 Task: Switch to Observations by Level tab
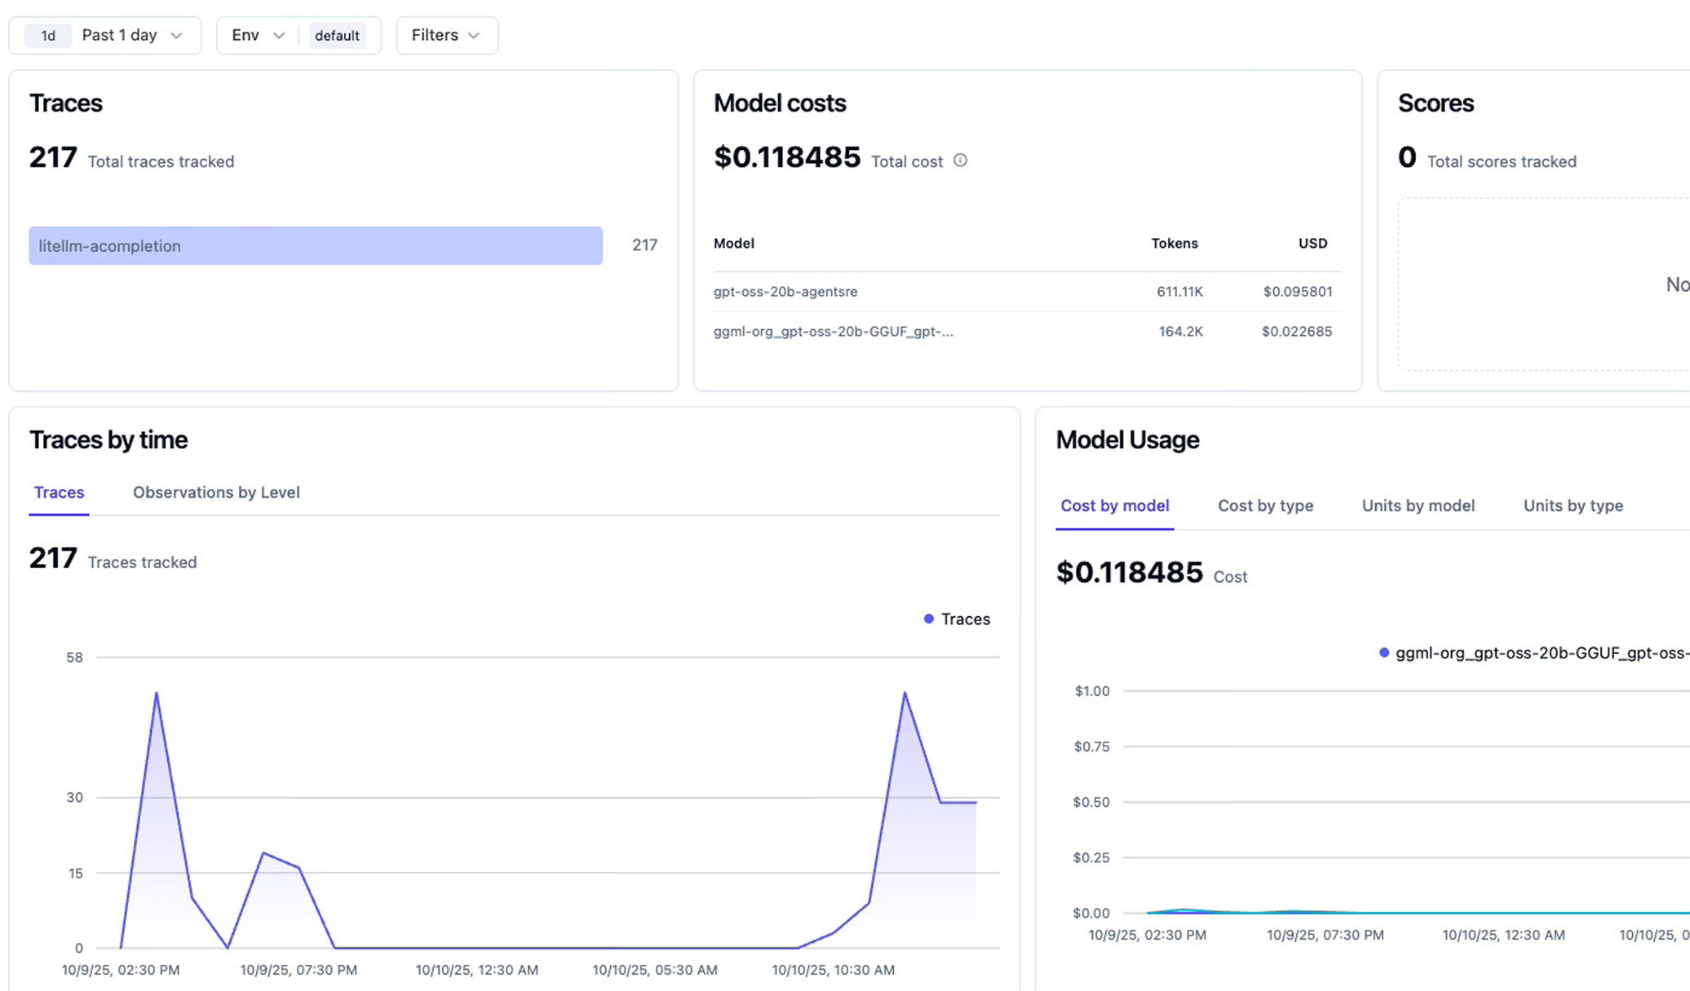tap(216, 492)
